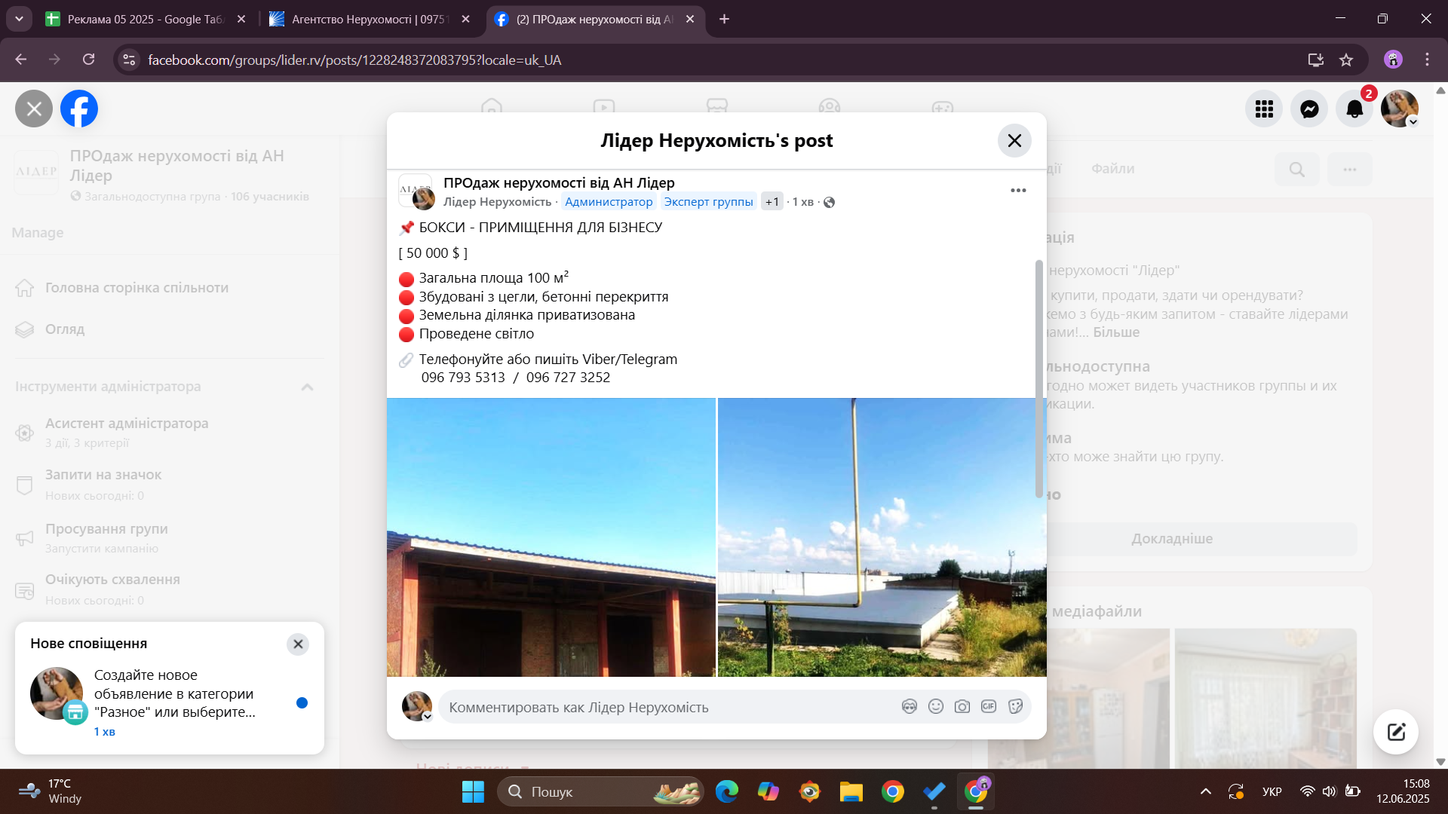This screenshot has width=1448, height=814.
Task: Close the Лідер Нерухомість post dialog
Action: [1014, 141]
